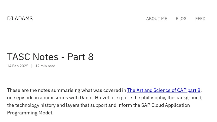This screenshot has width=217, height=122.
Task: Open the ABOUT ME page
Action: pyautogui.click(x=157, y=18)
